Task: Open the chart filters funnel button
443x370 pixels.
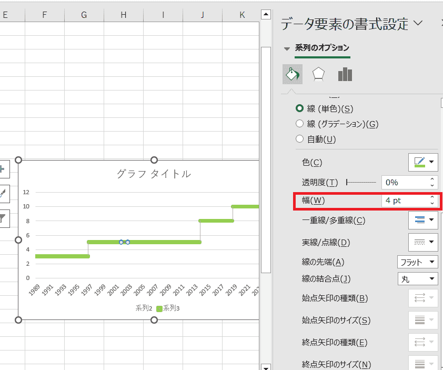Action: [2, 218]
